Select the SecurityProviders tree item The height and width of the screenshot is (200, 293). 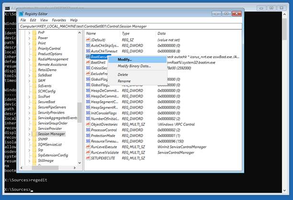point(51,113)
